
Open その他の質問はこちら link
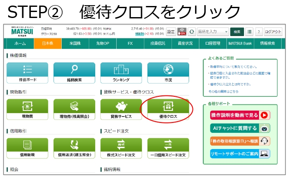tap(223, 92)
